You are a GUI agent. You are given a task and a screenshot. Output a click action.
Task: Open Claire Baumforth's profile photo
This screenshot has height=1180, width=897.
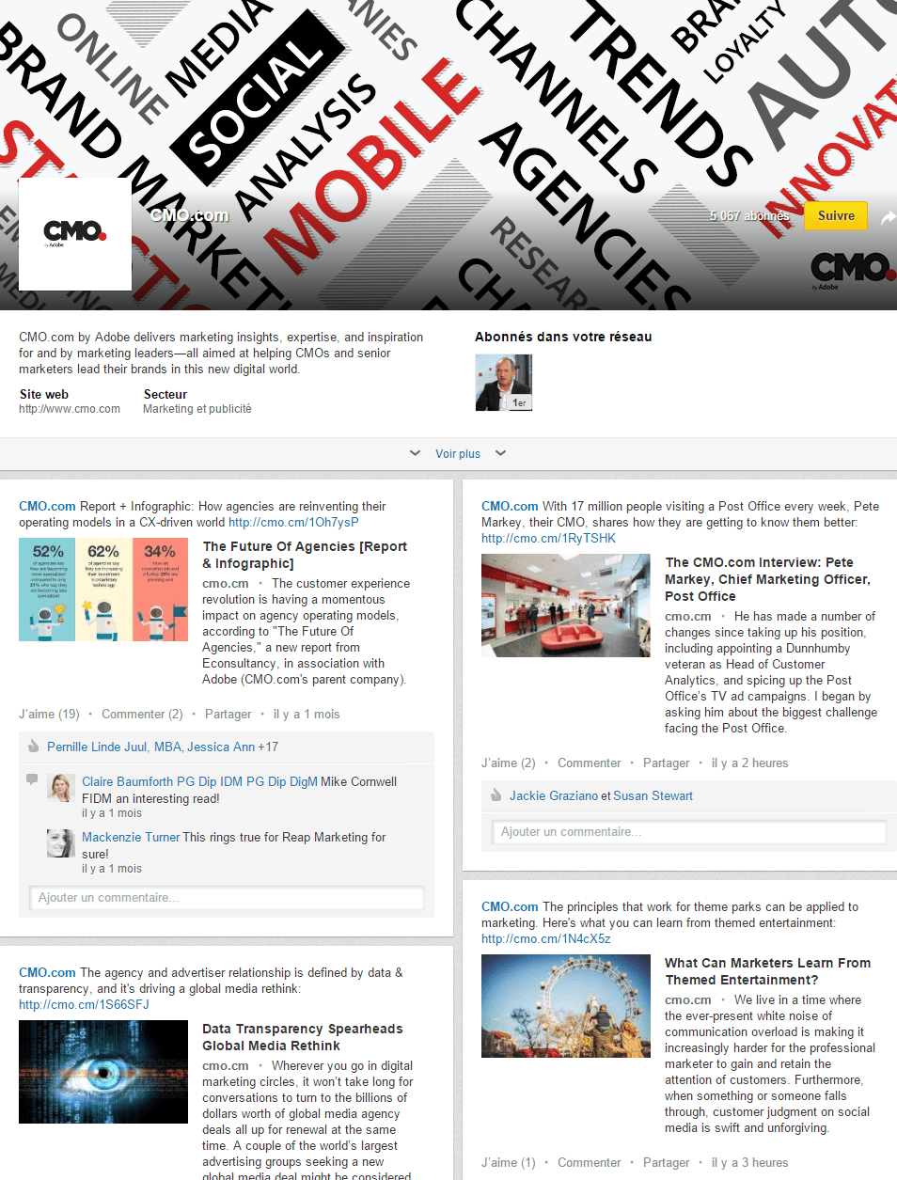click(61, 788)
